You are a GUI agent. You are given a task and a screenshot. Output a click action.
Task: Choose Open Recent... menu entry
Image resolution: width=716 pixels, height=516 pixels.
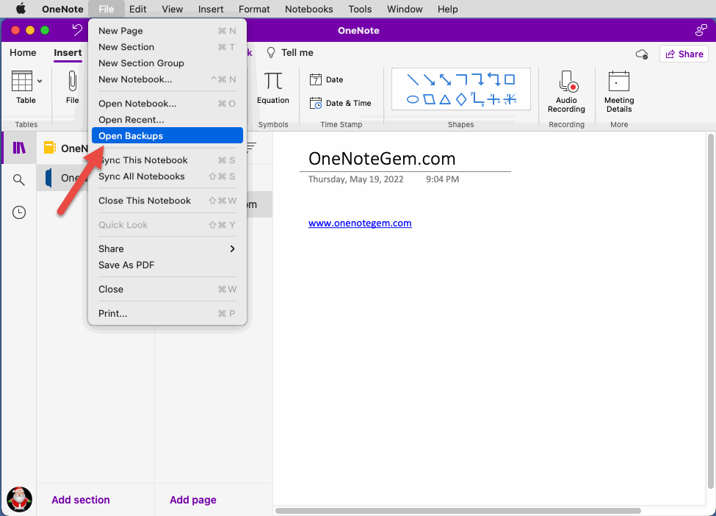pos(167,120)
